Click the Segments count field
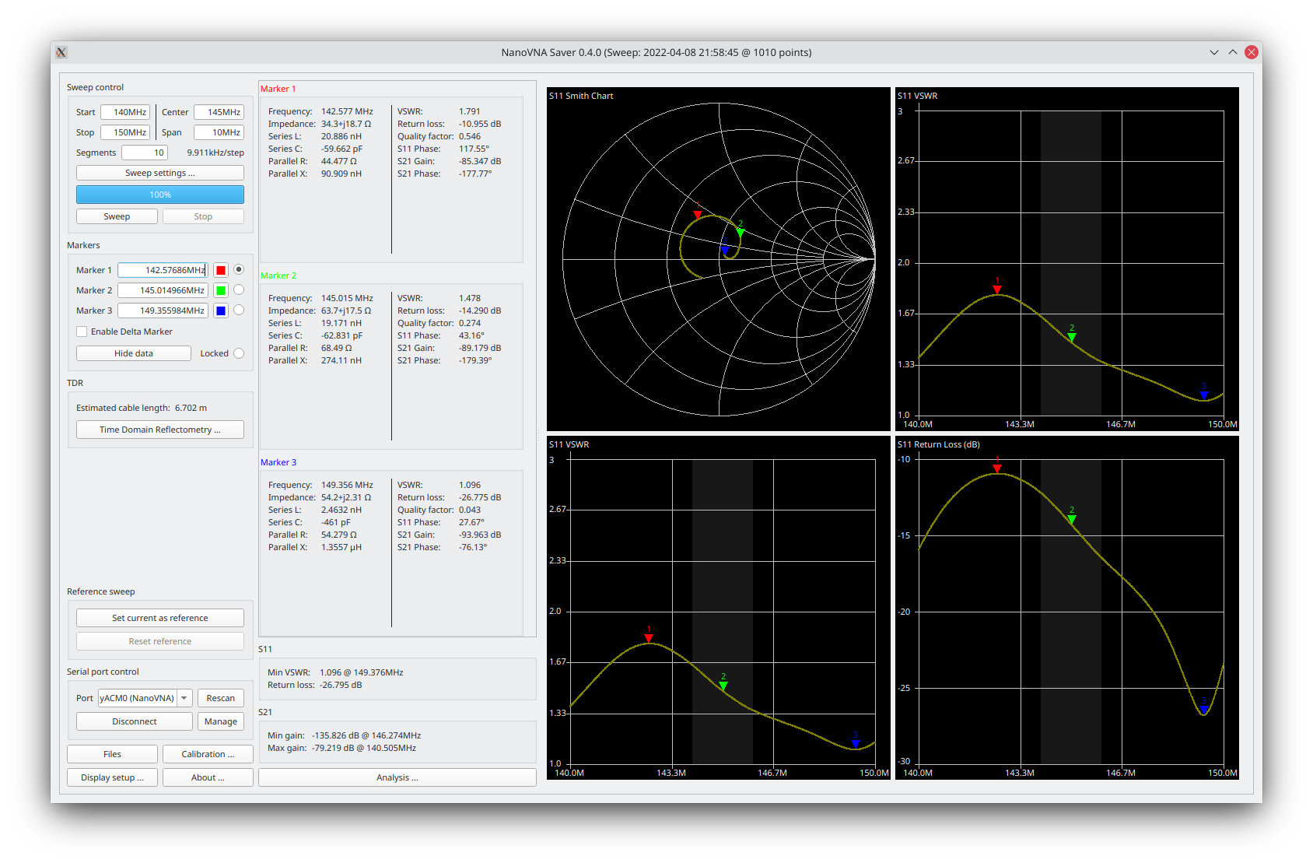Image resolution: width=1313 pixels, height=863 pixels. pos(145,153)
